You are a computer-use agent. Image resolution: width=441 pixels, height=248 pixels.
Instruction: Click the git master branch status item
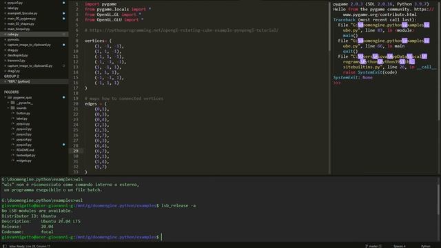(x=373, y=246)
